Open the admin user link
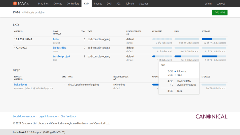This screenshot has width=240, height=135. [x=208, y=4]
